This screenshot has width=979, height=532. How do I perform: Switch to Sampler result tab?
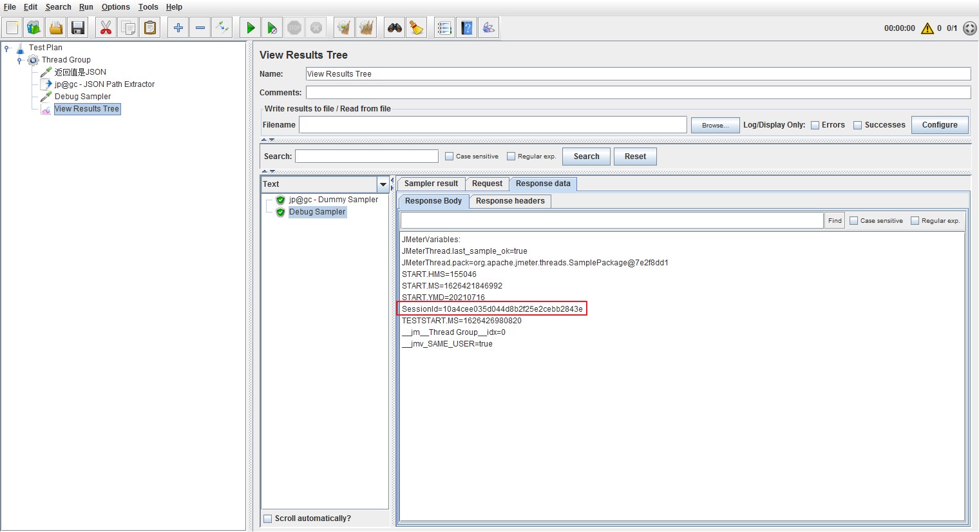[x=431, y=184]
